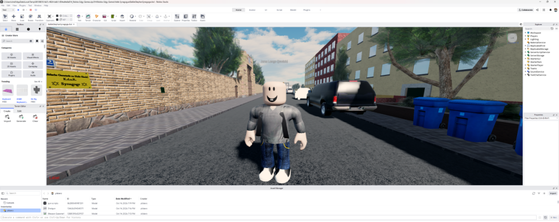Open the Gameplay category

tap(33, 65)
